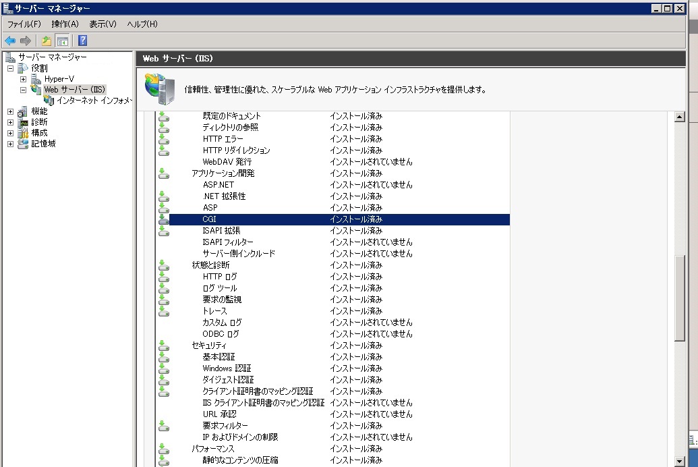Click the installed icon beside Windows 認証
Screen dimensions: 698x467
coord(164,368)
